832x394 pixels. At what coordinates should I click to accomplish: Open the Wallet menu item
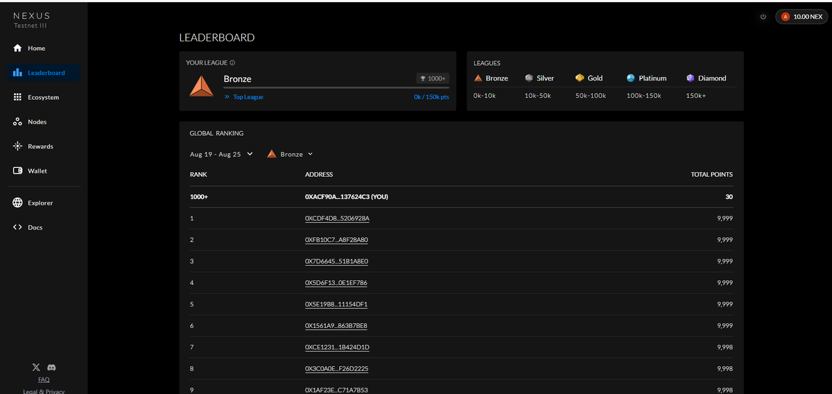[x=44, y=171]
